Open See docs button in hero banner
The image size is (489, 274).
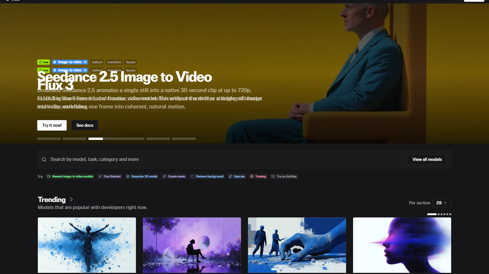click(x=85, y=125)
